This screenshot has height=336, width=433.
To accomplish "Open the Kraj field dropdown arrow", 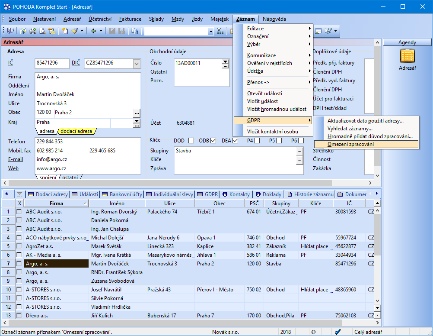I will point(137,121).
